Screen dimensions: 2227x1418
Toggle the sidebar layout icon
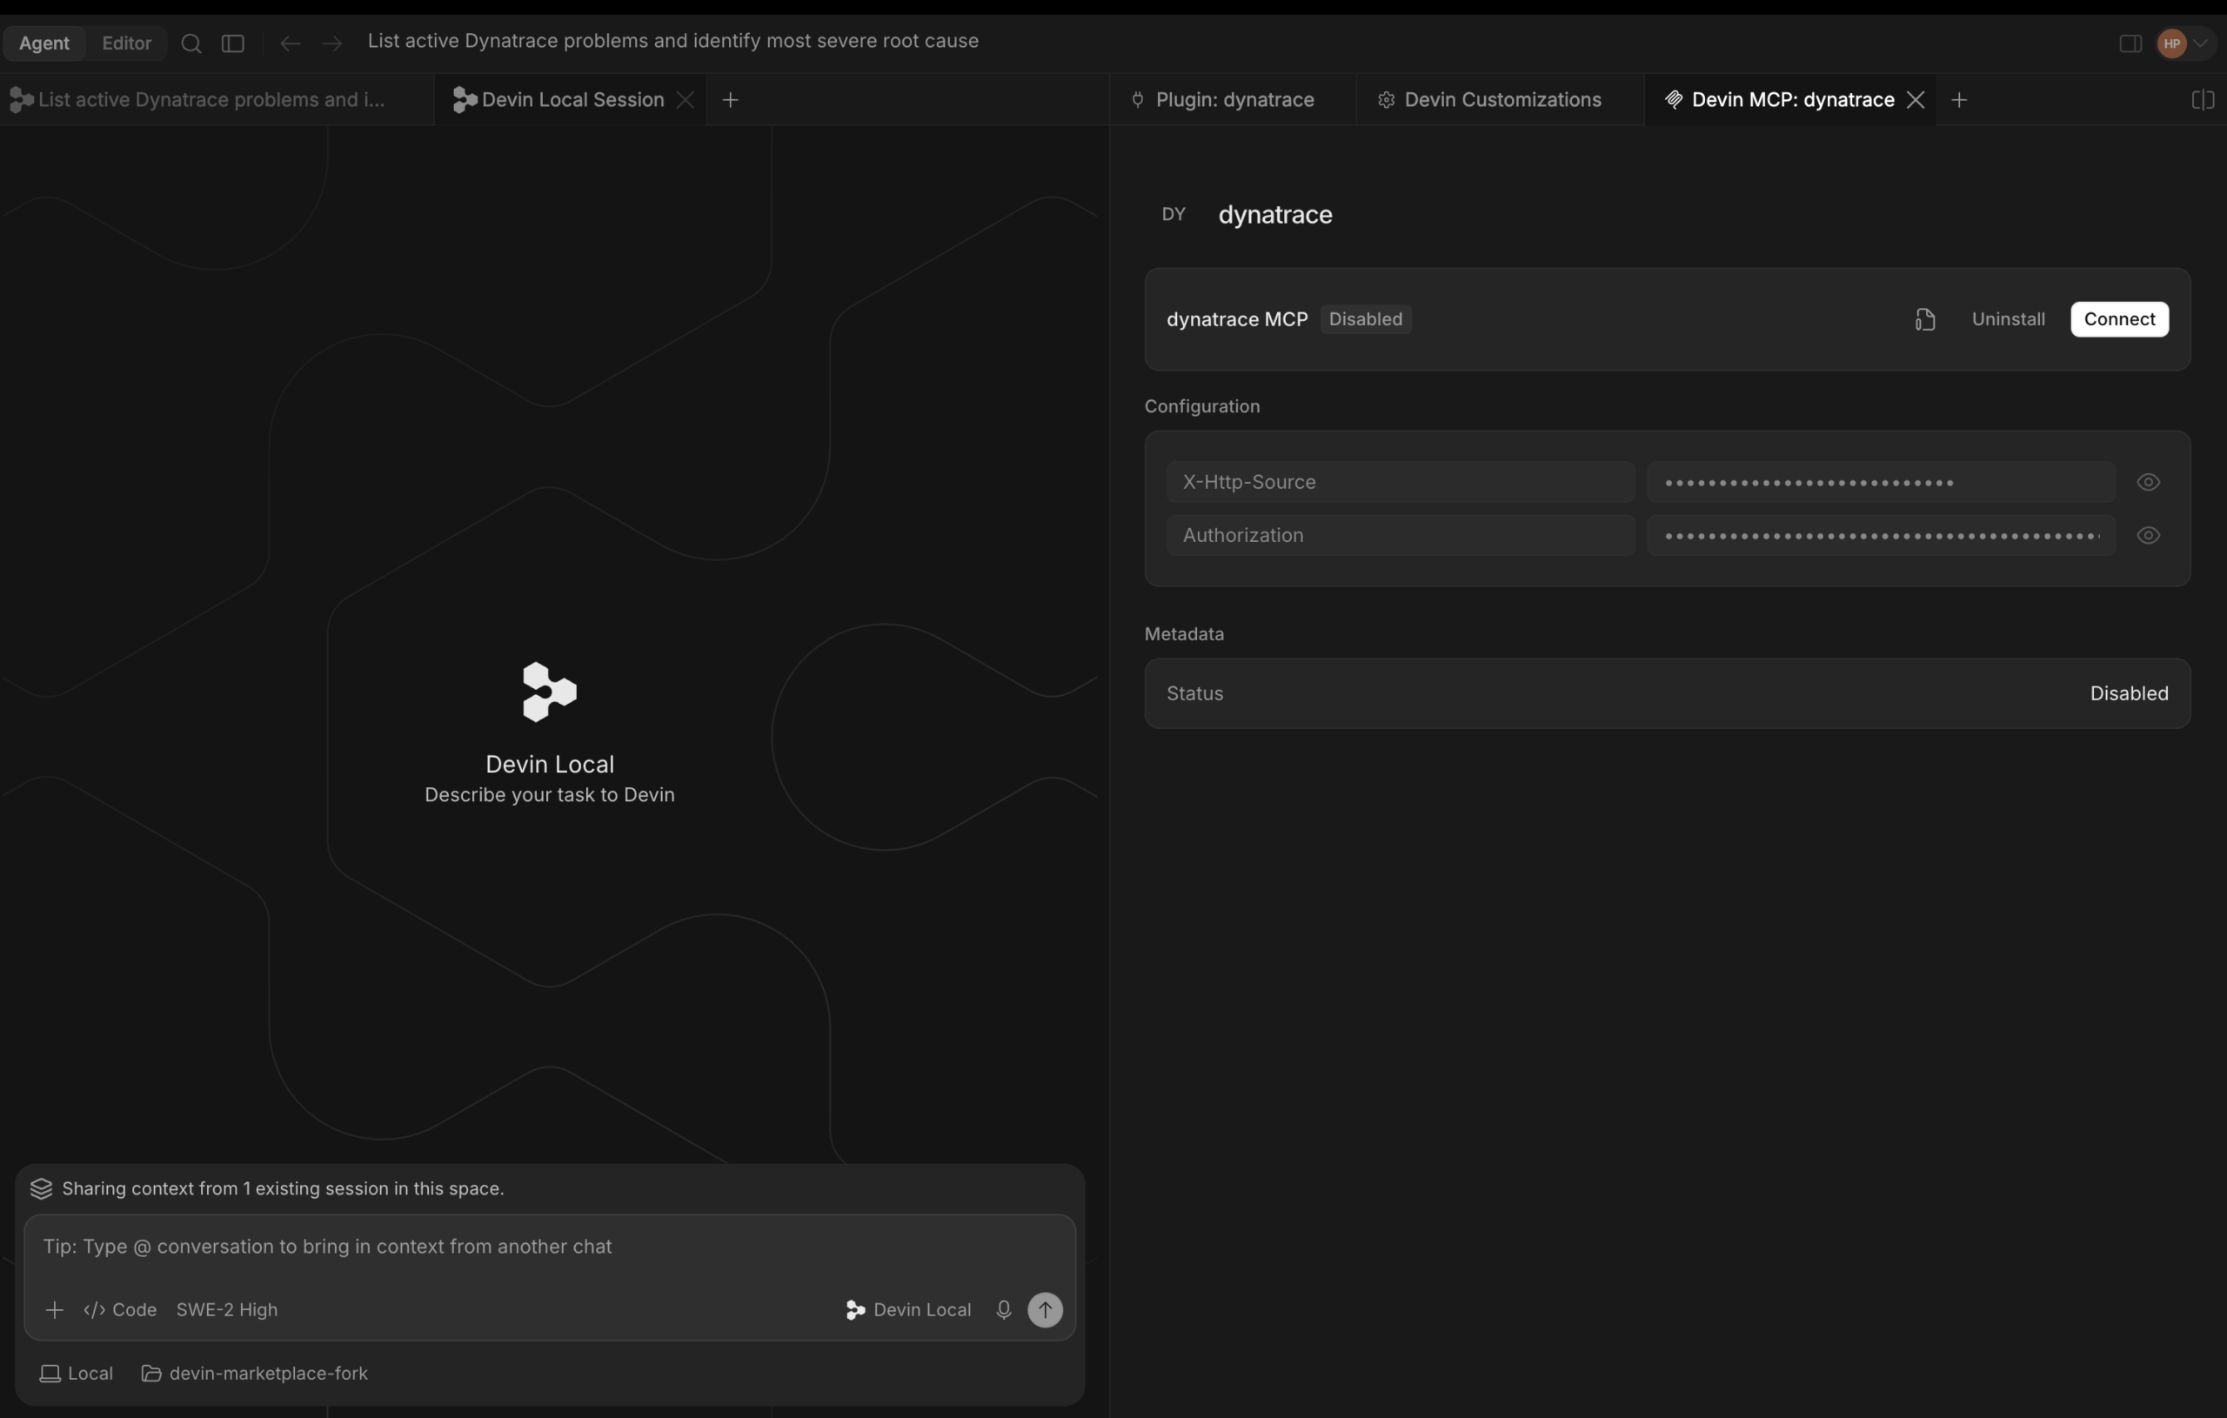click(233, 43)
